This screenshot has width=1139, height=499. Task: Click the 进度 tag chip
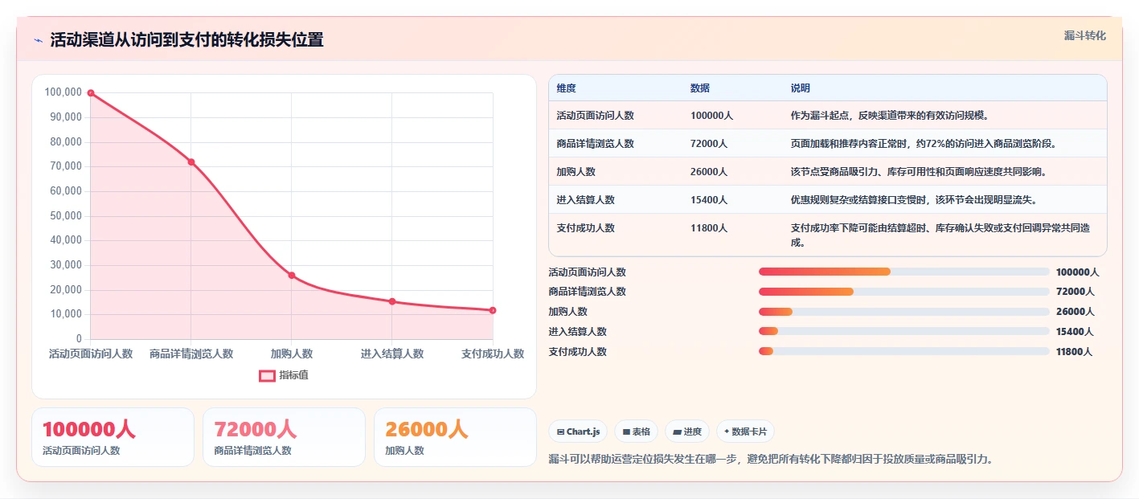tap(687, 432)
